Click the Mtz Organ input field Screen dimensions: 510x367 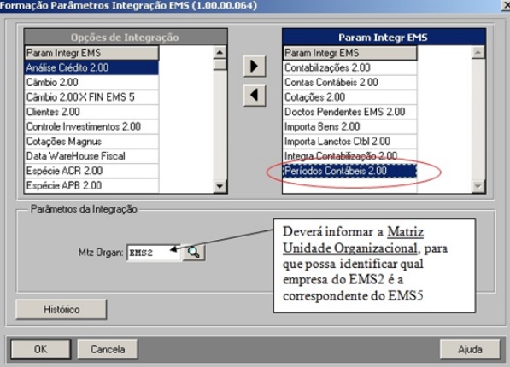coord(154,253)
